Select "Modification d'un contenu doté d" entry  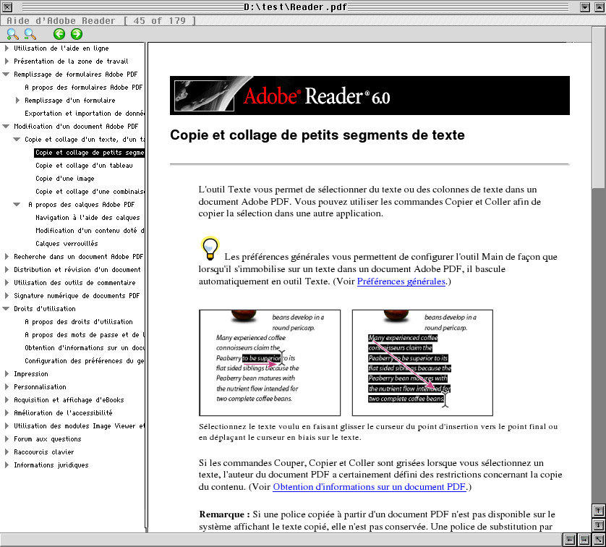pyautogui.click(x=90, y=231)
